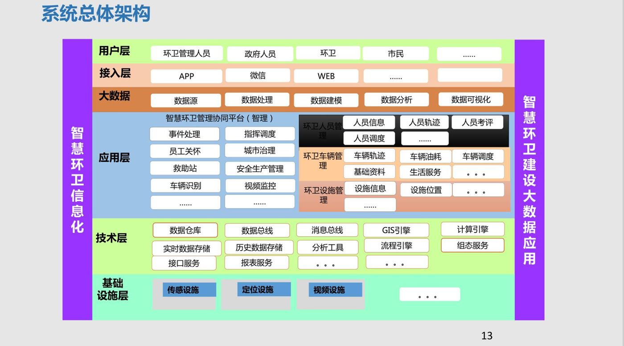Select the 政府人员 box

[260, 54]
